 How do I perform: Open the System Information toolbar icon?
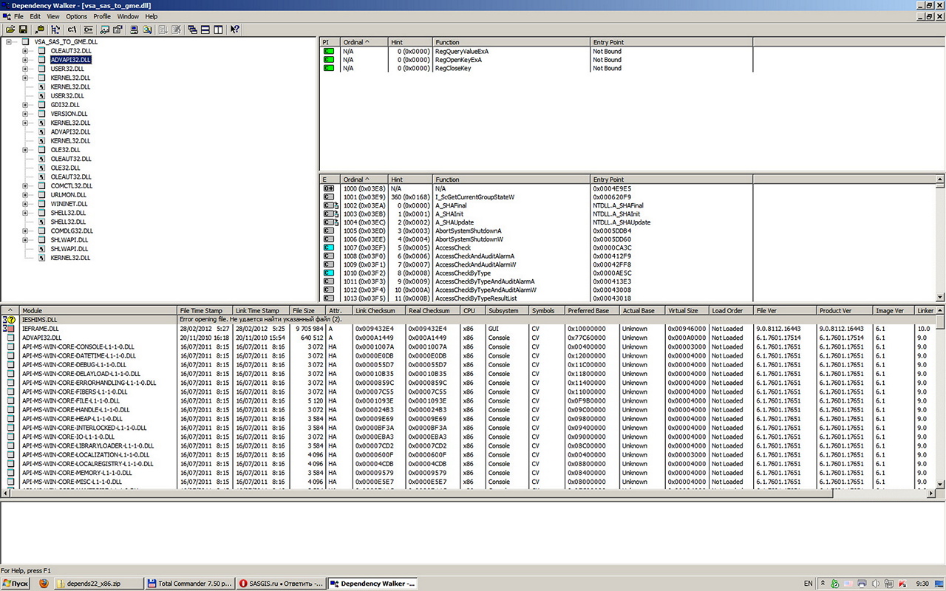pyautogui.click(x=135, y=30)
